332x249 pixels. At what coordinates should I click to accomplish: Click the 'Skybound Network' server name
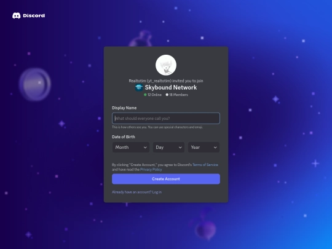pos(171,87)
